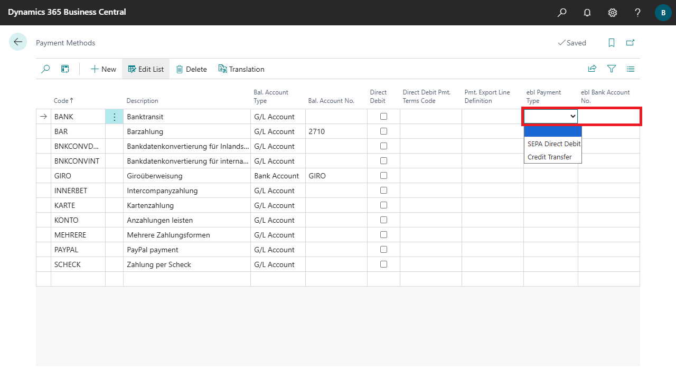
Task: Search the list with toolbar magnifier
Action: (45, 69)
